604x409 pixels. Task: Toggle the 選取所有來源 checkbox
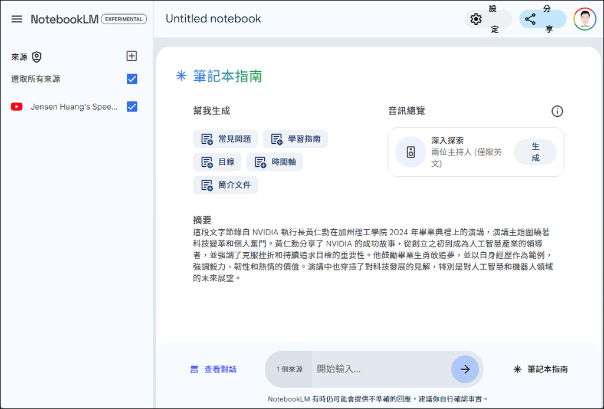(x=132, y=79)
